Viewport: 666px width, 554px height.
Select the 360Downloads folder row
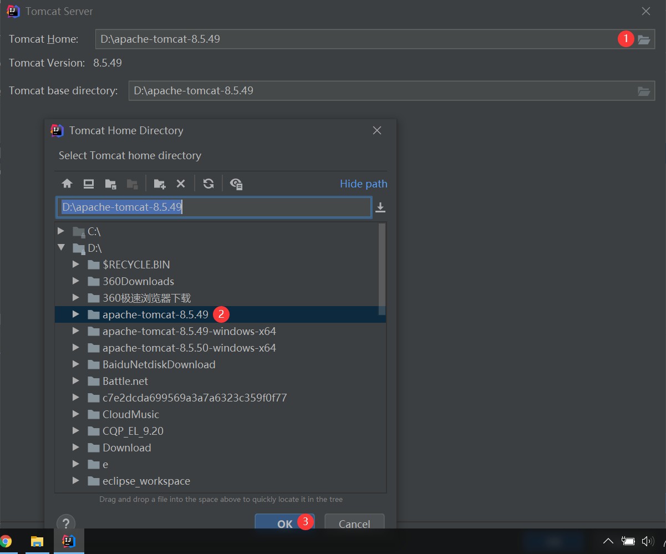[x=216, y=281]
